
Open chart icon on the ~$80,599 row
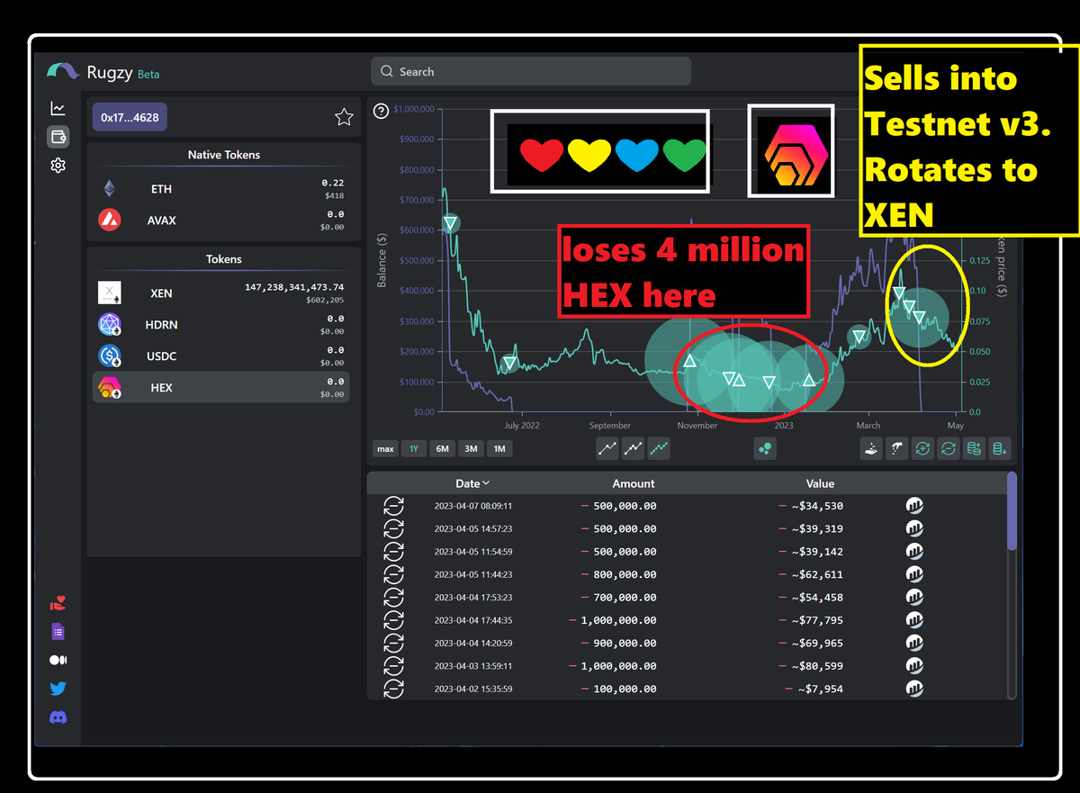(914, 666)
